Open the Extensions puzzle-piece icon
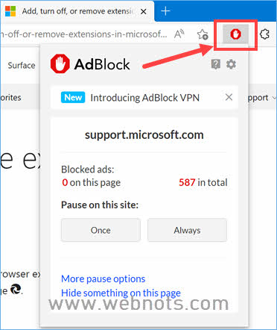 pyautogui.click(x=264, y=34)
